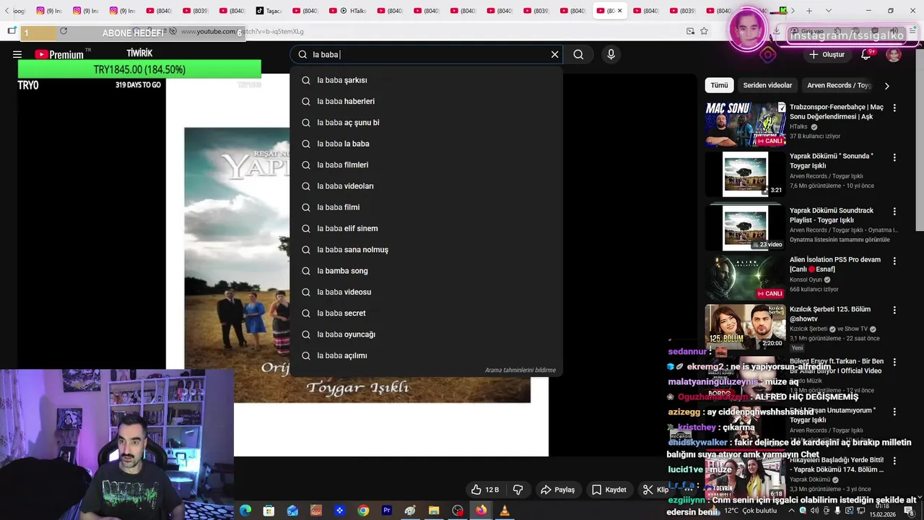
Task: Open options for Kızılcık Şerbeti 125. Bölüm
Action: tap(894, 310)
